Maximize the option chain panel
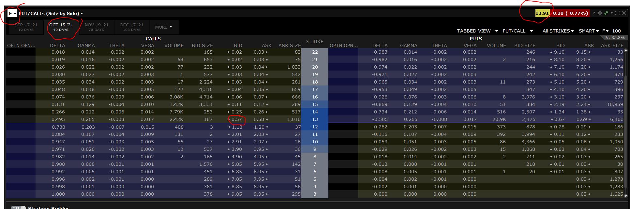This screenshot has height=209, width=630. coord(617,13)
